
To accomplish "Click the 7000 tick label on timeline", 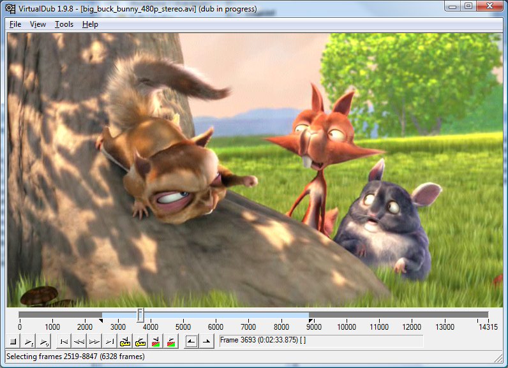I will (248, 327).
